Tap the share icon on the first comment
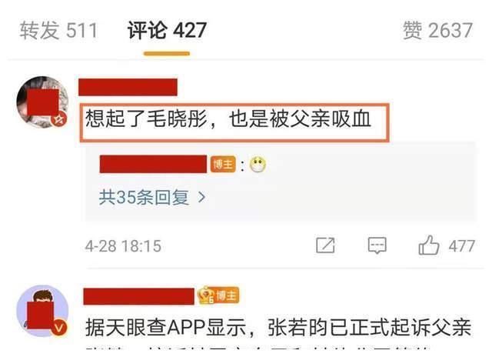492x357 pixels. (x=325, y=245)
